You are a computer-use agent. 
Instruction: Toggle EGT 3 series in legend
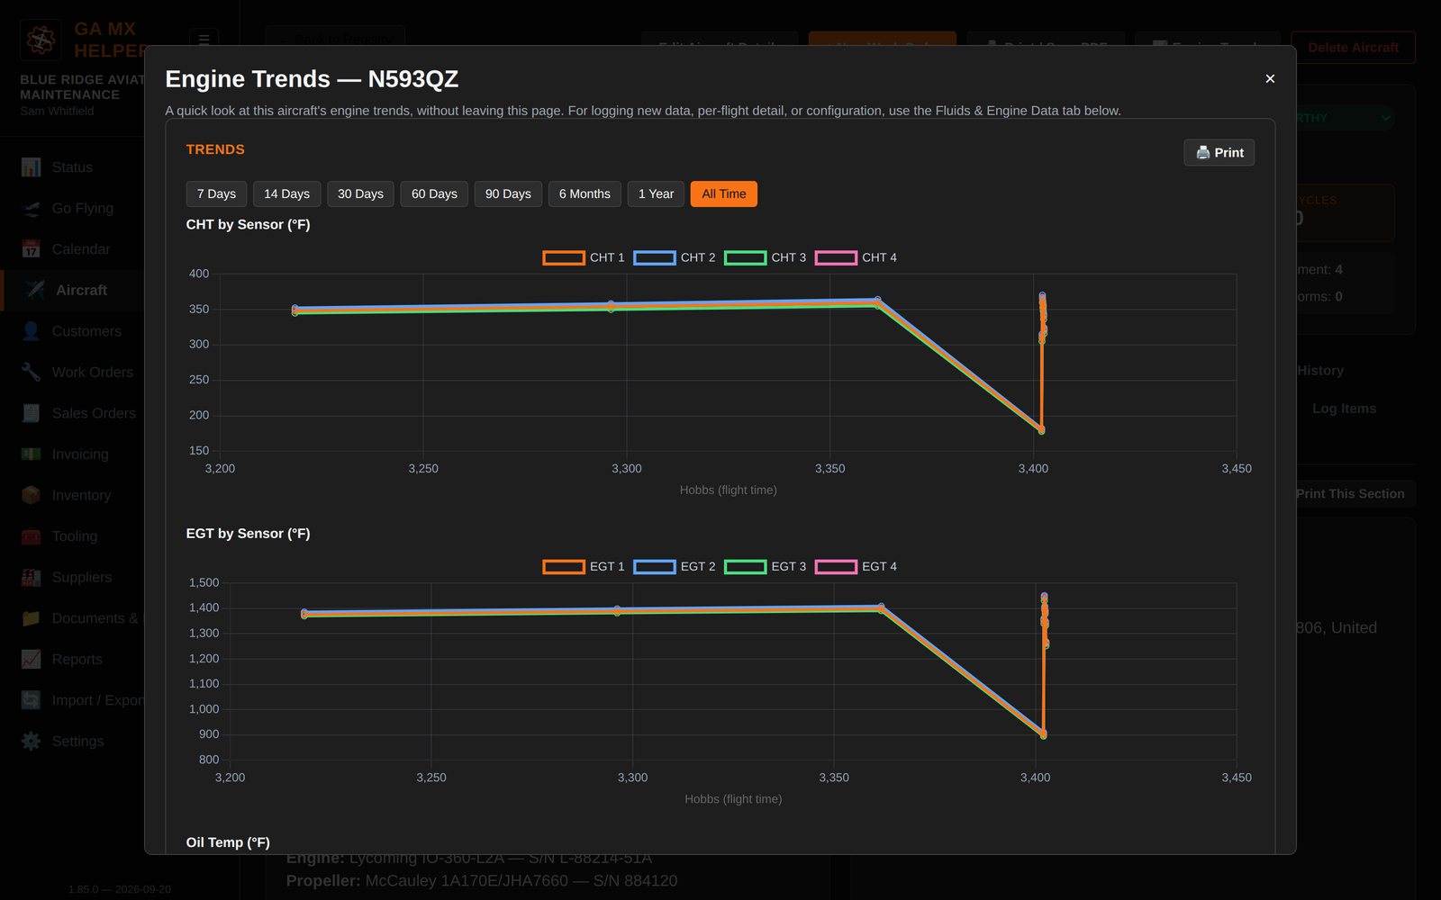click(766, 566)
